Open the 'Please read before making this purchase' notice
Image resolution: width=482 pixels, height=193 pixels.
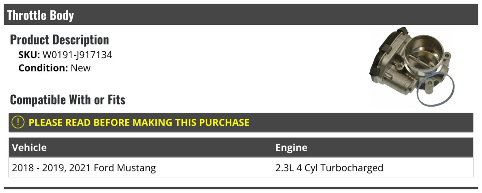click(139, 122)
